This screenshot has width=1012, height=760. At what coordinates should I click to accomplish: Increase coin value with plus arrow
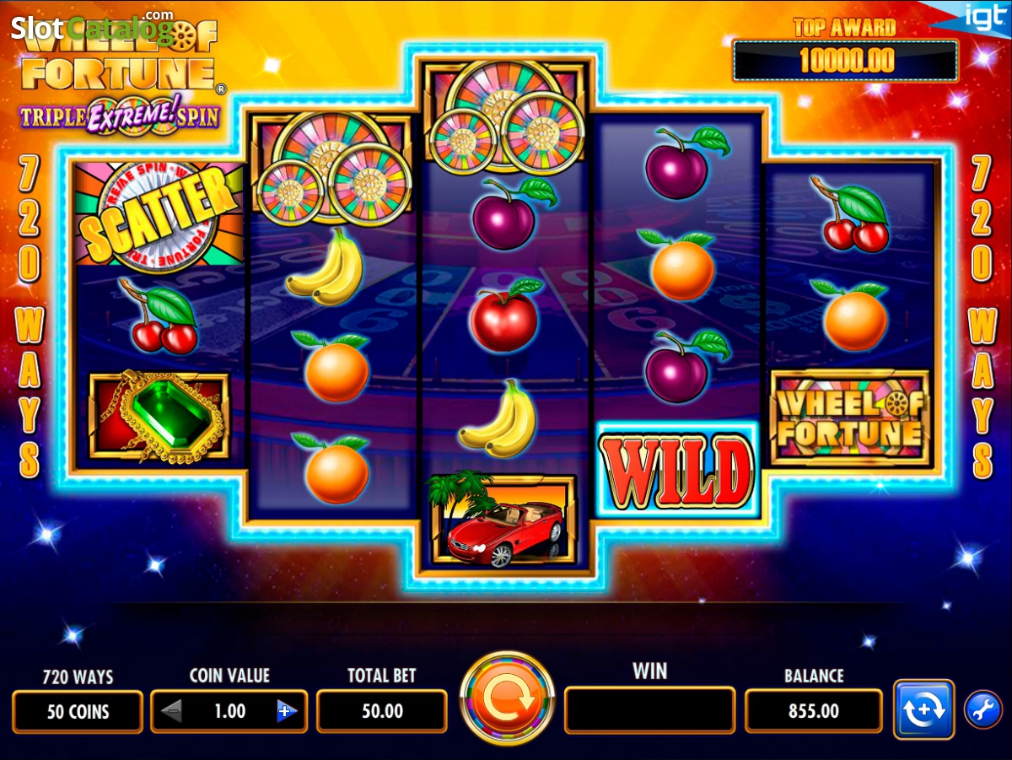[287, 711]
